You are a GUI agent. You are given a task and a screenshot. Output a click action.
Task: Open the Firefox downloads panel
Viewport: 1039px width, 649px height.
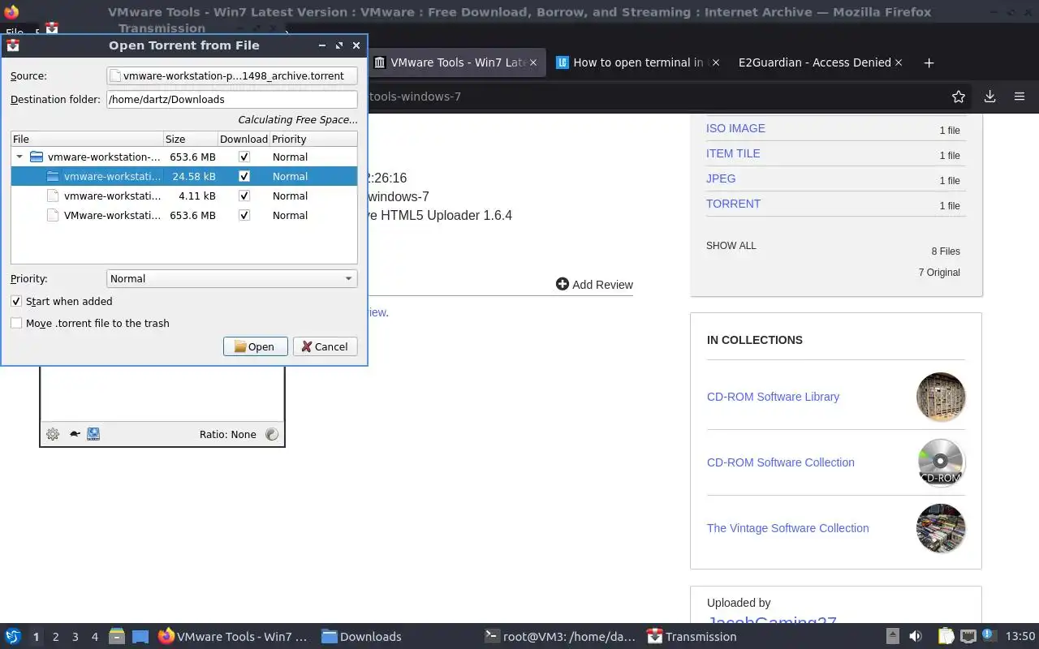989,97
